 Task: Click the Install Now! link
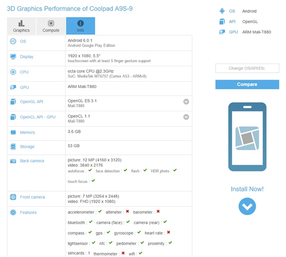(247, 189)
